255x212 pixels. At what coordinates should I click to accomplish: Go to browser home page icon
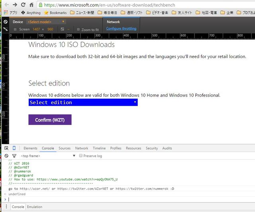31,5
